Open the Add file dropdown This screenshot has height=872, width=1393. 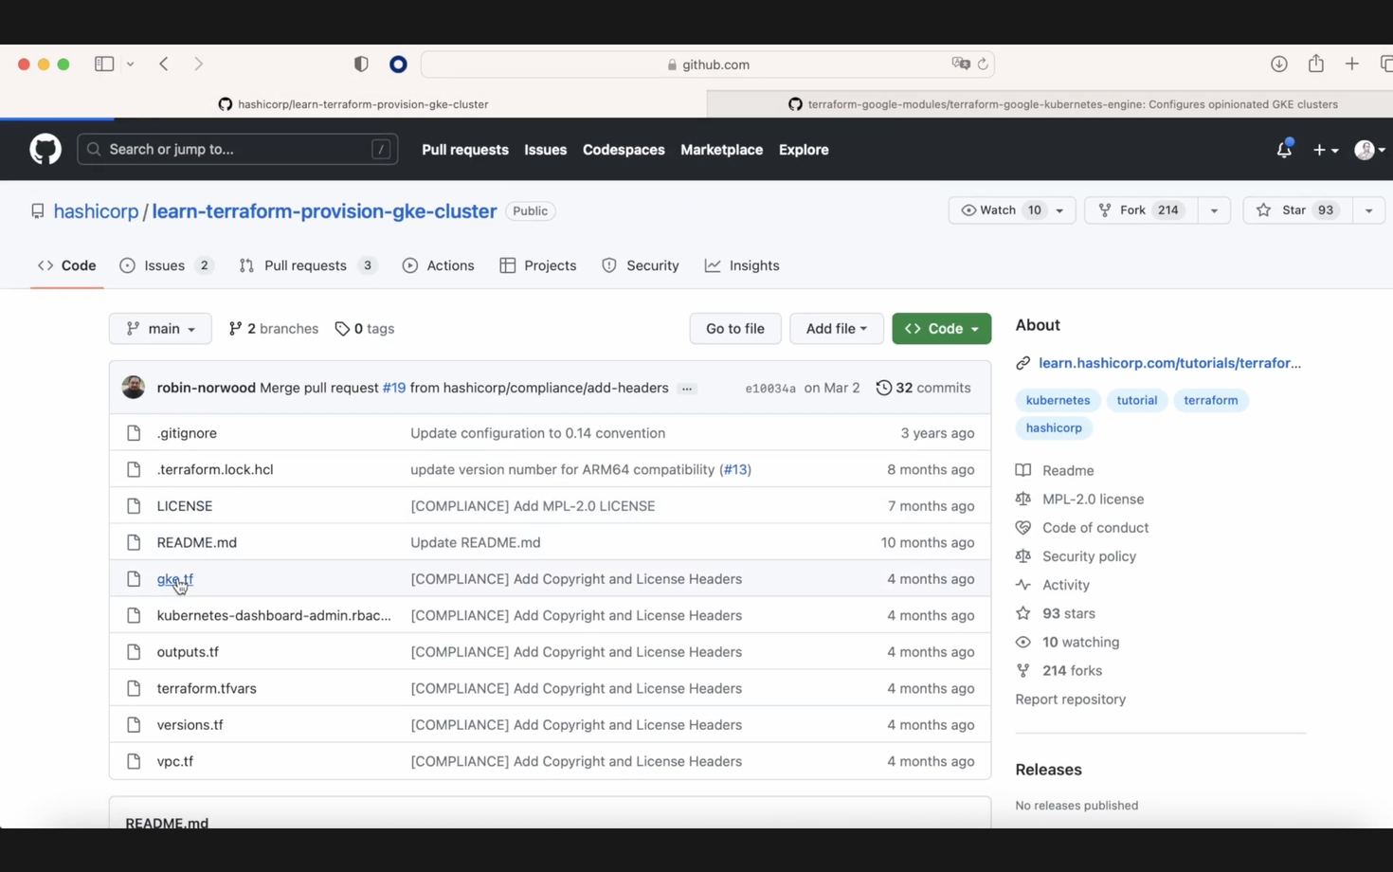point(836,328)
